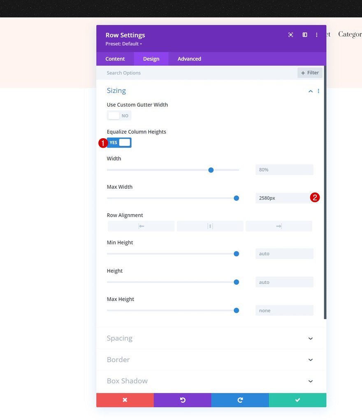Viewport: 362px width, 420px height.
Task: Open the Row Settings three-dot menu
Action: (317, 35)
